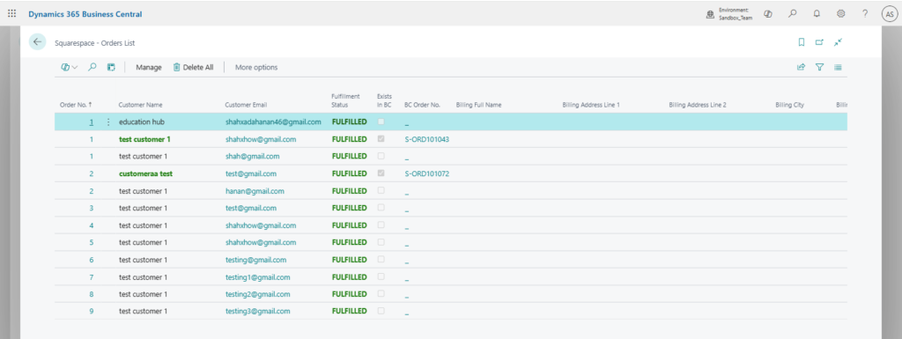Open Copilot icon in top bar
Image resolution: width=902 pixels, height=339 pixels.
[767, 14]
